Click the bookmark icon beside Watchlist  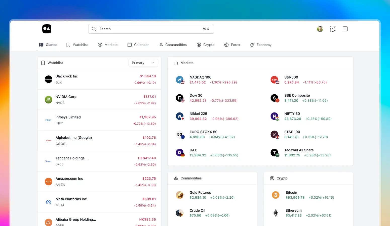coord(43,63)
